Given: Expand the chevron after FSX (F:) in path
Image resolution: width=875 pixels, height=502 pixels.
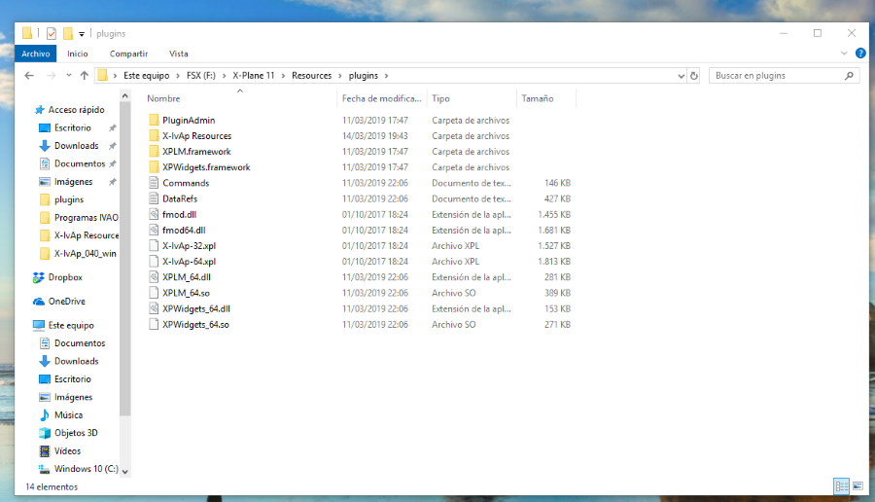Looking at the screenshot, I should 225,75.
